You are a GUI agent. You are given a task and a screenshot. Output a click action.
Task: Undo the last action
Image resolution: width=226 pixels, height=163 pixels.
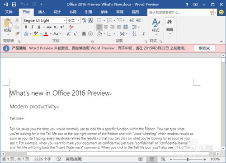(23, 5)
